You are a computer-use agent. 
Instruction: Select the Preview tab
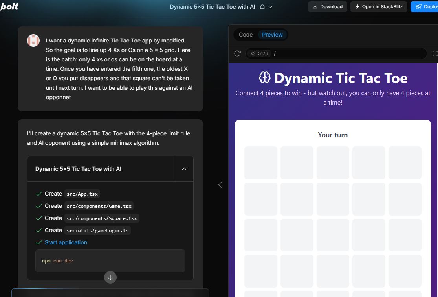272,35
